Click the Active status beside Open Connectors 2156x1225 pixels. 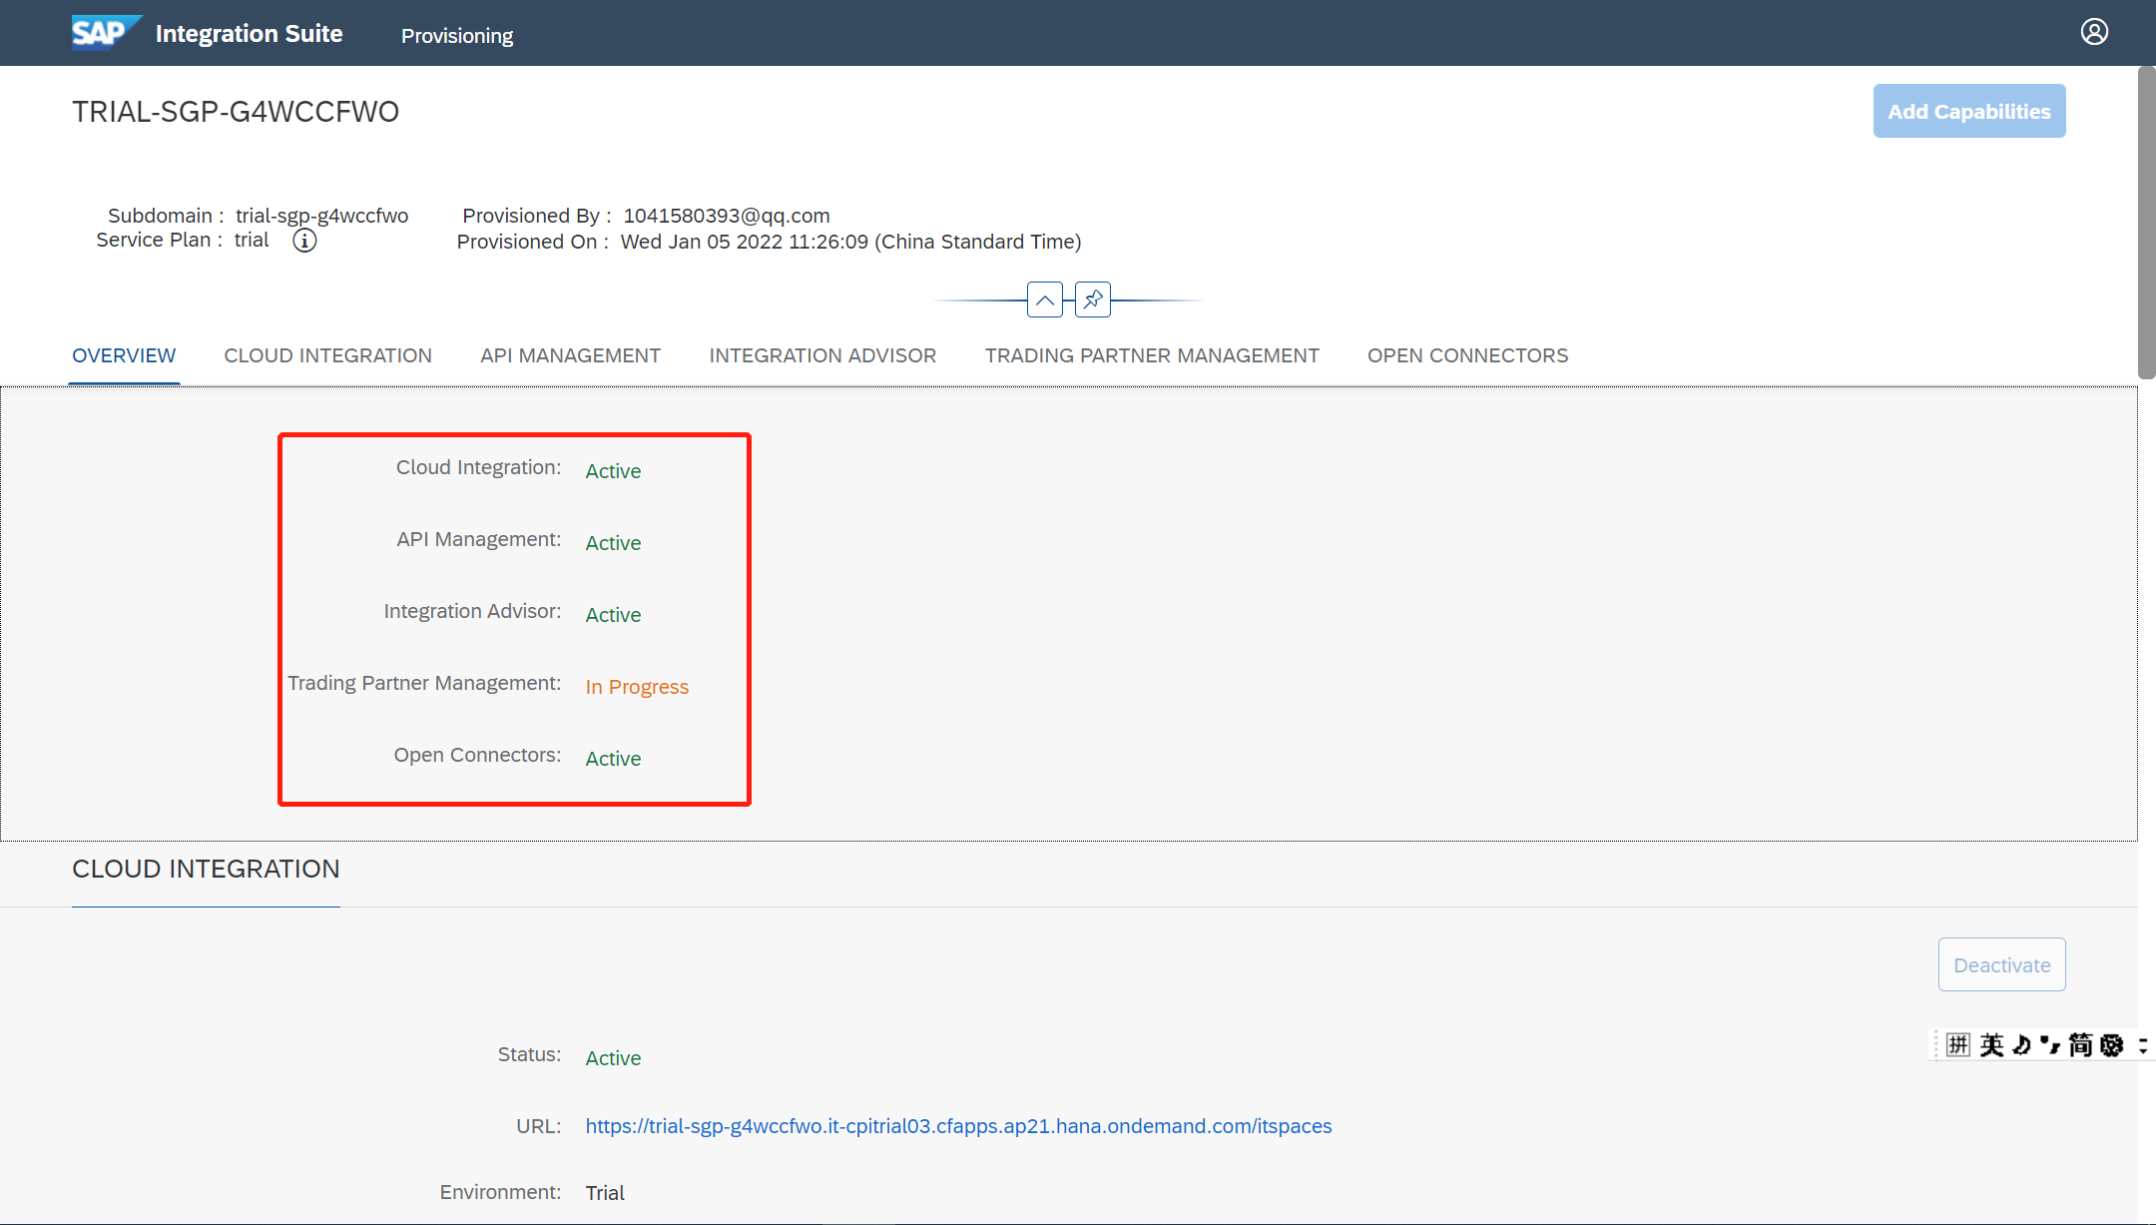[x=613, y=759]
